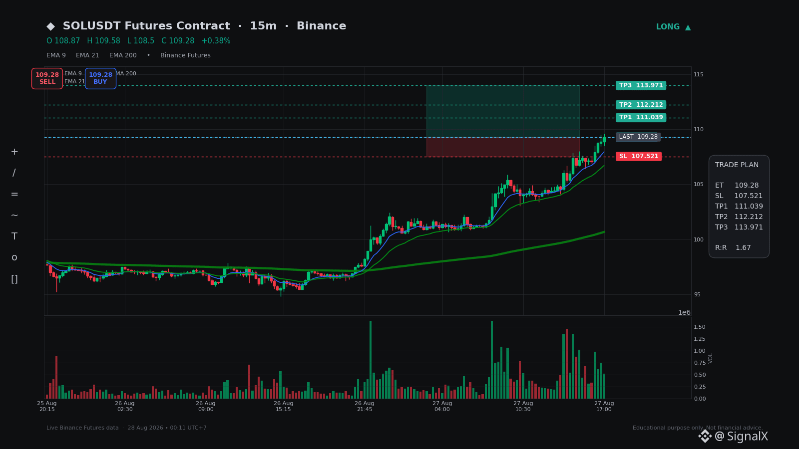Click the Educational purpose only disclaimer
Image resolution: width=799 pixels, height=449 pixels.
coord(698,428)
